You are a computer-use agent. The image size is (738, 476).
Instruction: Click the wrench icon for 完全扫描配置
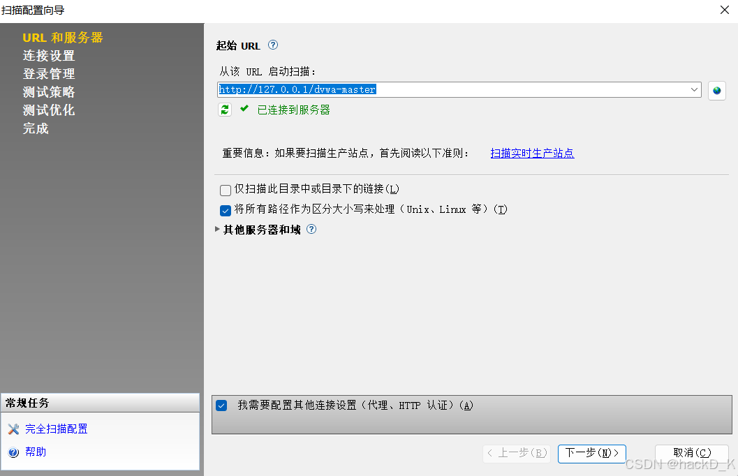point(14,429)
